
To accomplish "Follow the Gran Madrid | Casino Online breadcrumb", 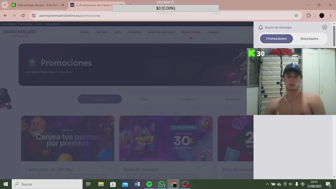I will pos(40,72).
